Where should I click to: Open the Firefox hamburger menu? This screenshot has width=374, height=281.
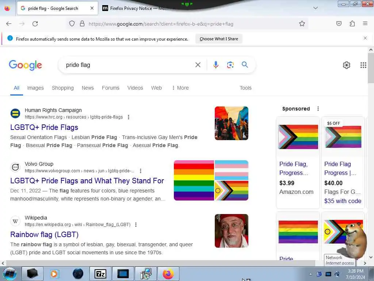365,23
